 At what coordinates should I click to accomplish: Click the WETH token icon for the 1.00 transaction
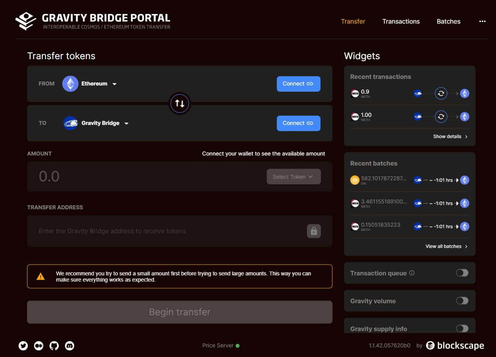click(355, 117)
